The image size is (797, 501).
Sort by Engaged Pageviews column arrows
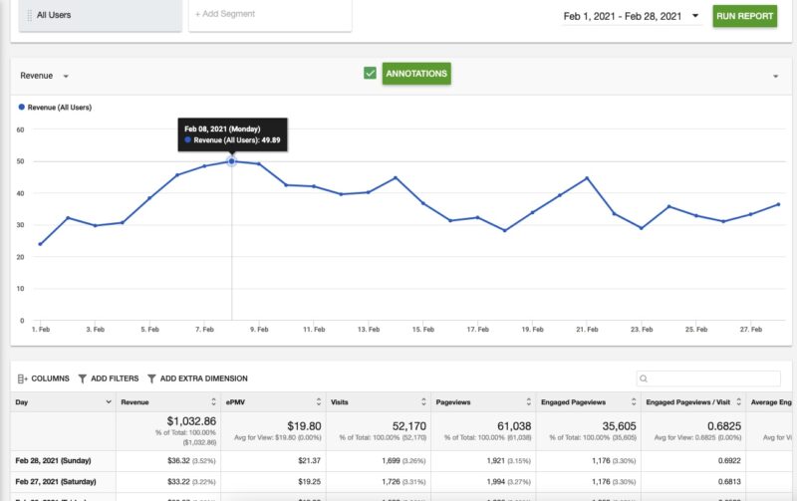point(634,402)
